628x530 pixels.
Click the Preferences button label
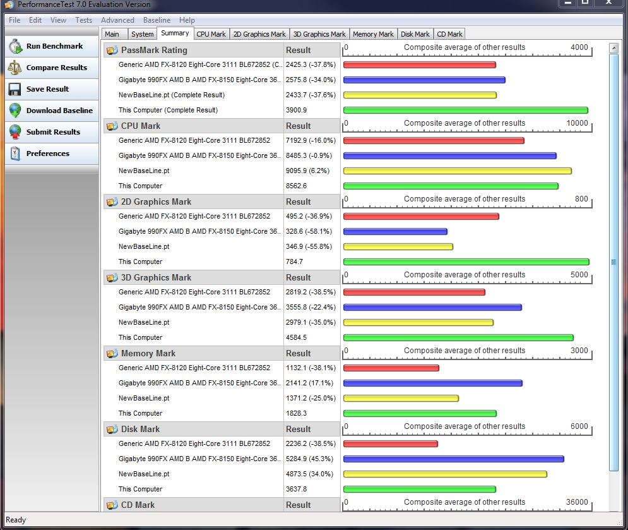[48, 154]
